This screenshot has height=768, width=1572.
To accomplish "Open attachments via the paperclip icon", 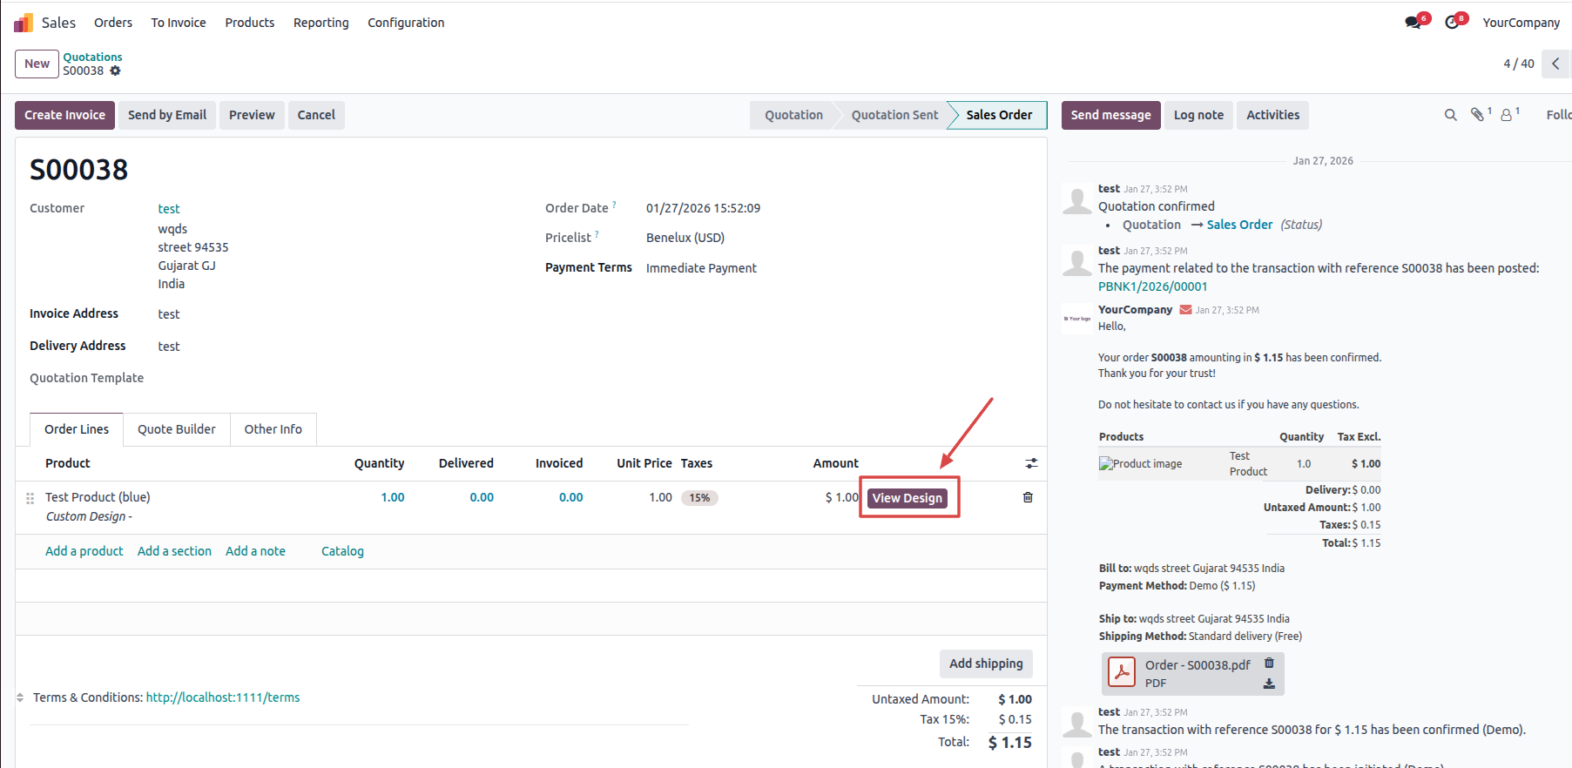I will tap(1477, 115).
